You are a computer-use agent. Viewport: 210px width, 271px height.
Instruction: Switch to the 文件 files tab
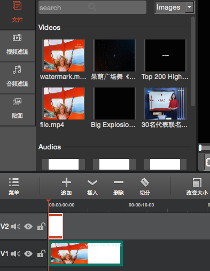tap(17, 12)
